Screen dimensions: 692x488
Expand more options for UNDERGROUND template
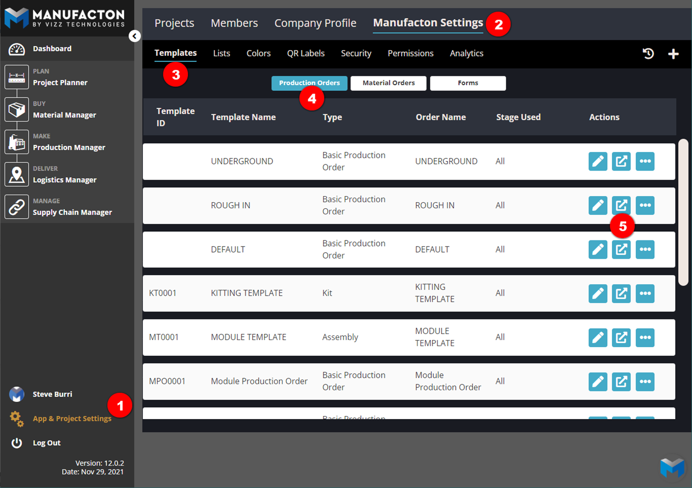(x=645, y=161)
